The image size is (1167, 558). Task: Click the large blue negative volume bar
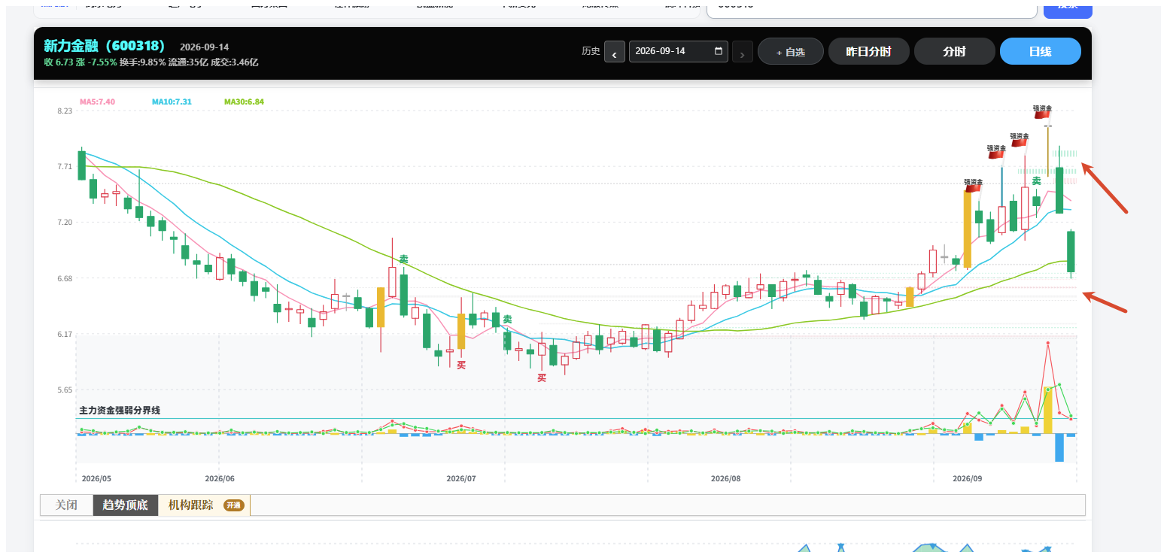[1059, 447]
